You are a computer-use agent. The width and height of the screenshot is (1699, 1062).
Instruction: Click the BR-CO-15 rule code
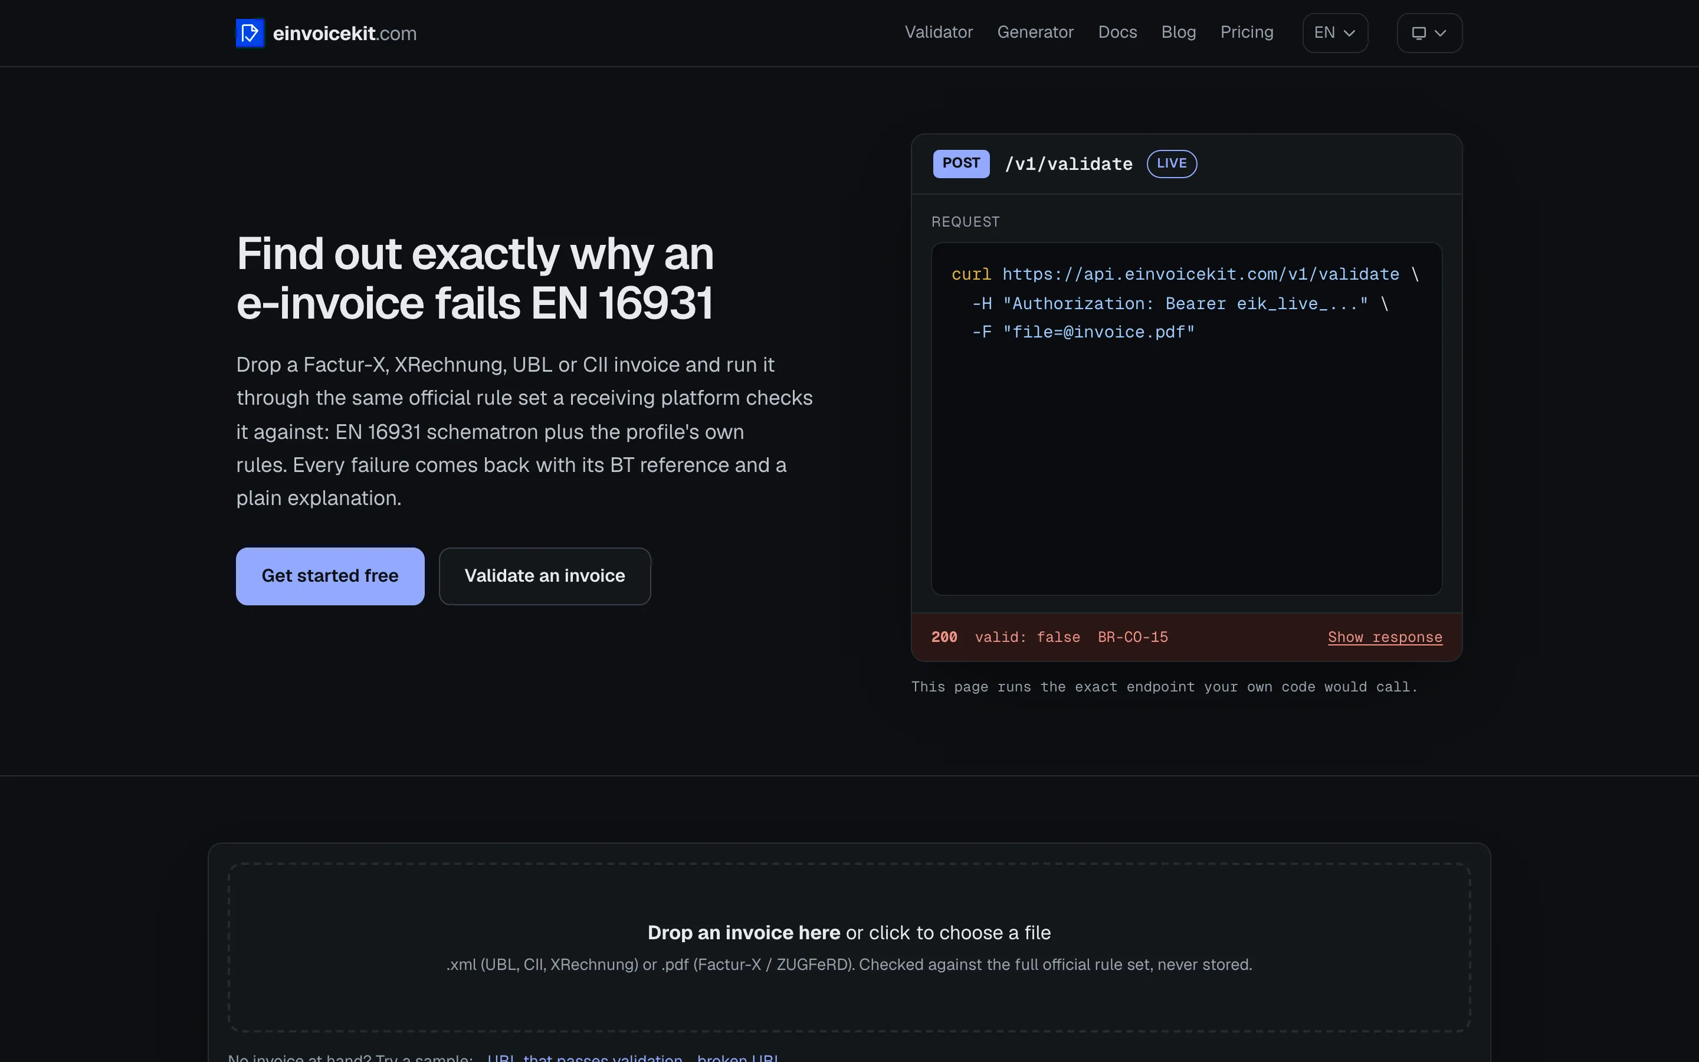(x=1133, y=637)
